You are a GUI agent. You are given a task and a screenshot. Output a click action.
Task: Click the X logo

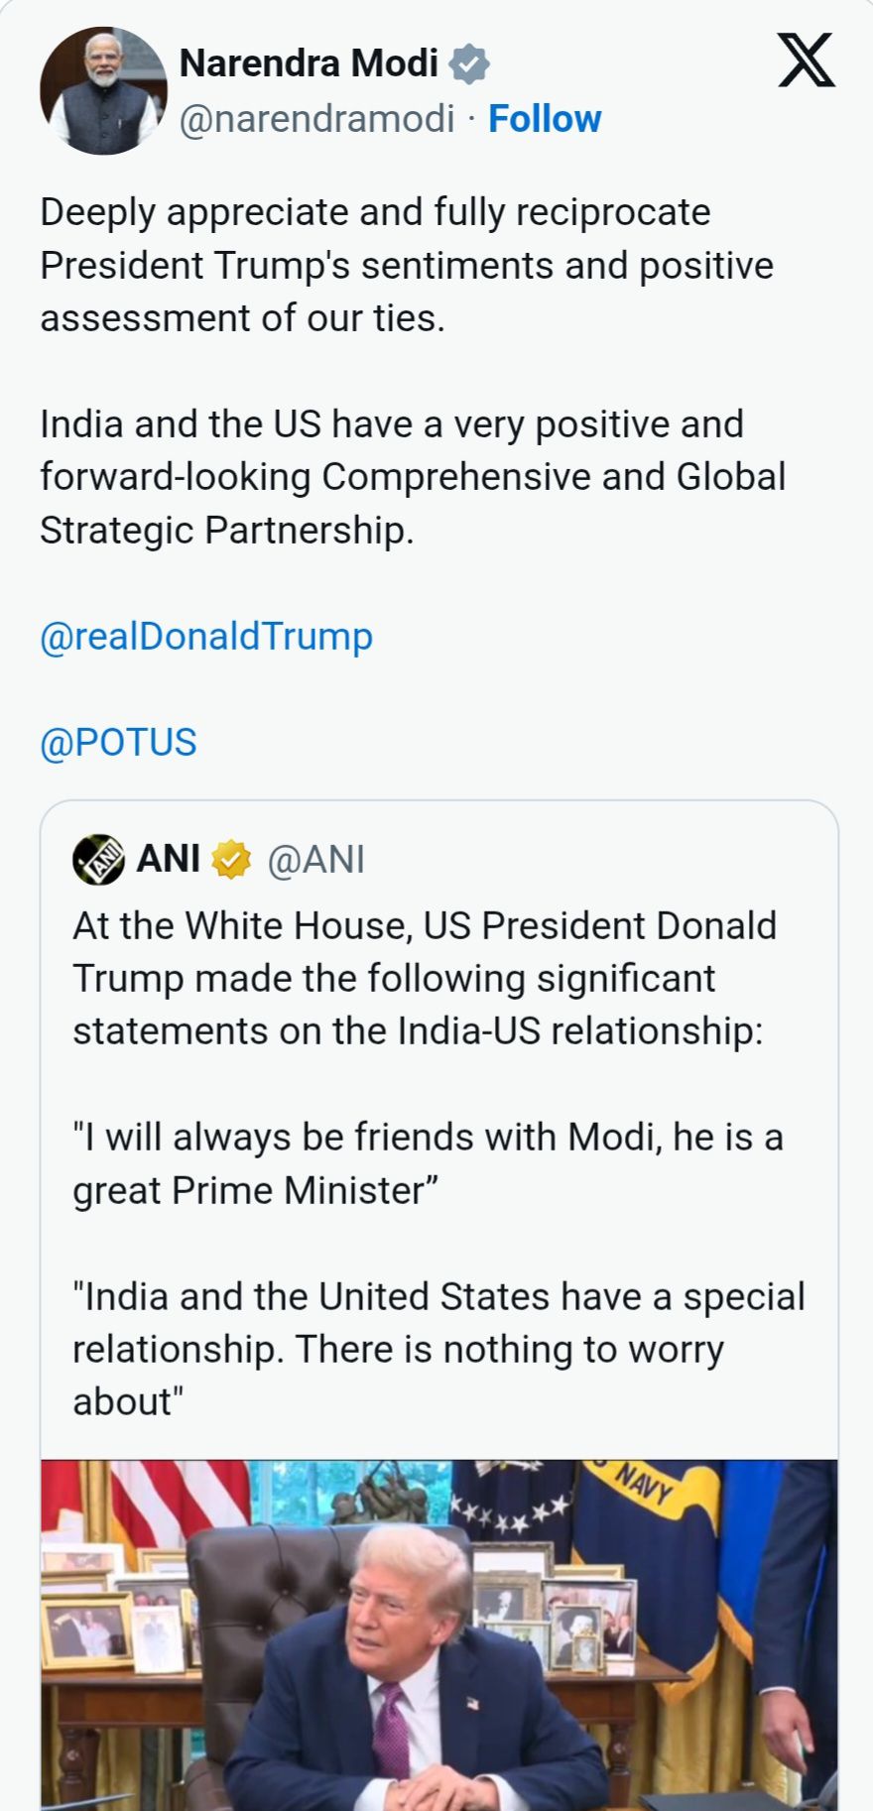[805, 60]
